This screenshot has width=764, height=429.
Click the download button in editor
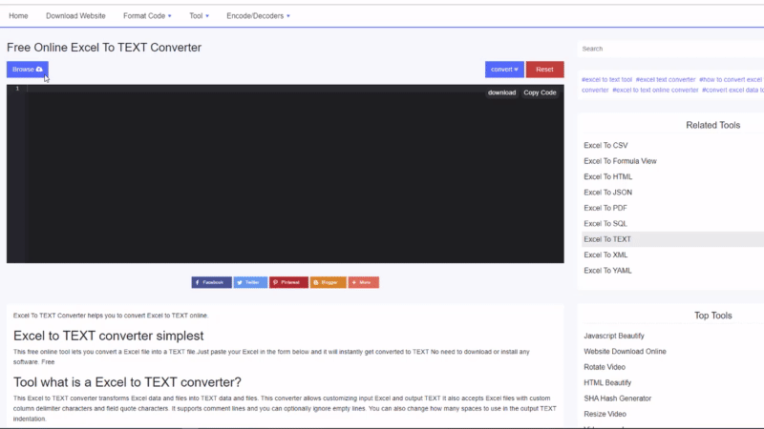point(501,92)
